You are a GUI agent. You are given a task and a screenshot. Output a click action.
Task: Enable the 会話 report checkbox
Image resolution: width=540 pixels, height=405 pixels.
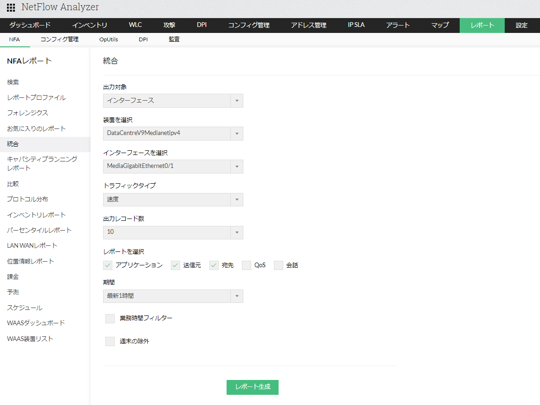279,265
